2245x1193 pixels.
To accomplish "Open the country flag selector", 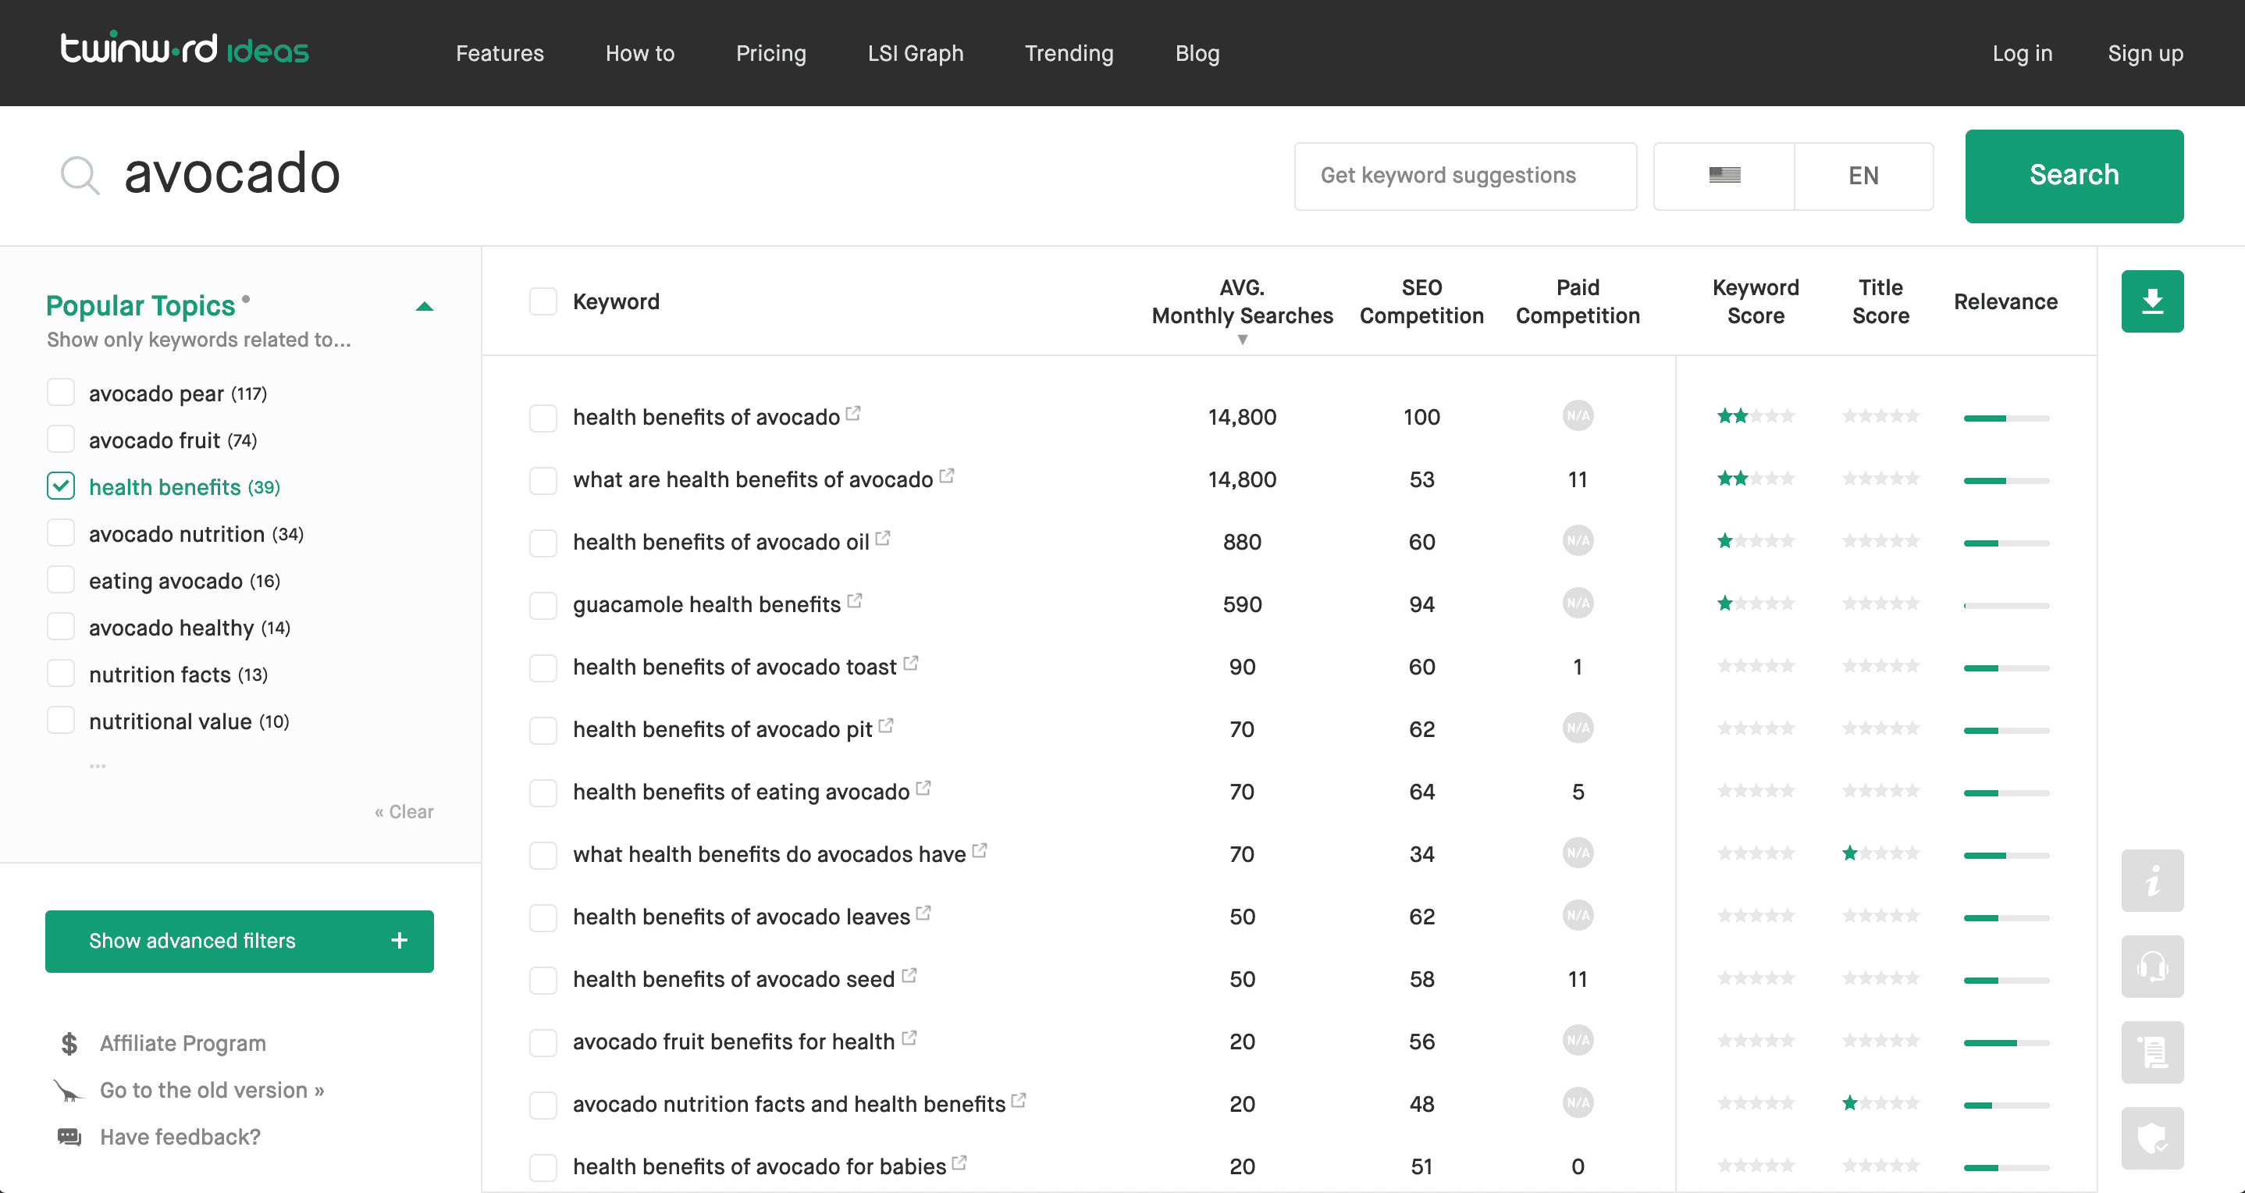I will click(x=1723, y=175).
